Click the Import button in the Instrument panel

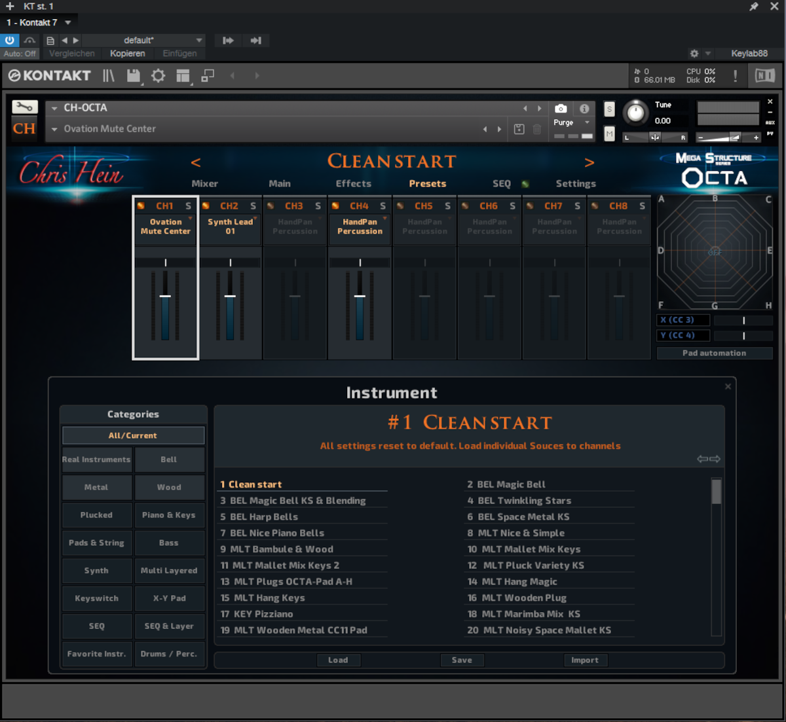[585, 660]
